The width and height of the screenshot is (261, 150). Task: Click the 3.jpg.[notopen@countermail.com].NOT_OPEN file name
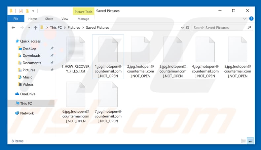[x=173, y=71]
